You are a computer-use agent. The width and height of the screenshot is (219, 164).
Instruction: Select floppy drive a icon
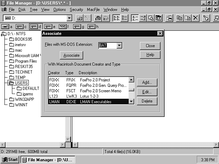tap(7, 26)
